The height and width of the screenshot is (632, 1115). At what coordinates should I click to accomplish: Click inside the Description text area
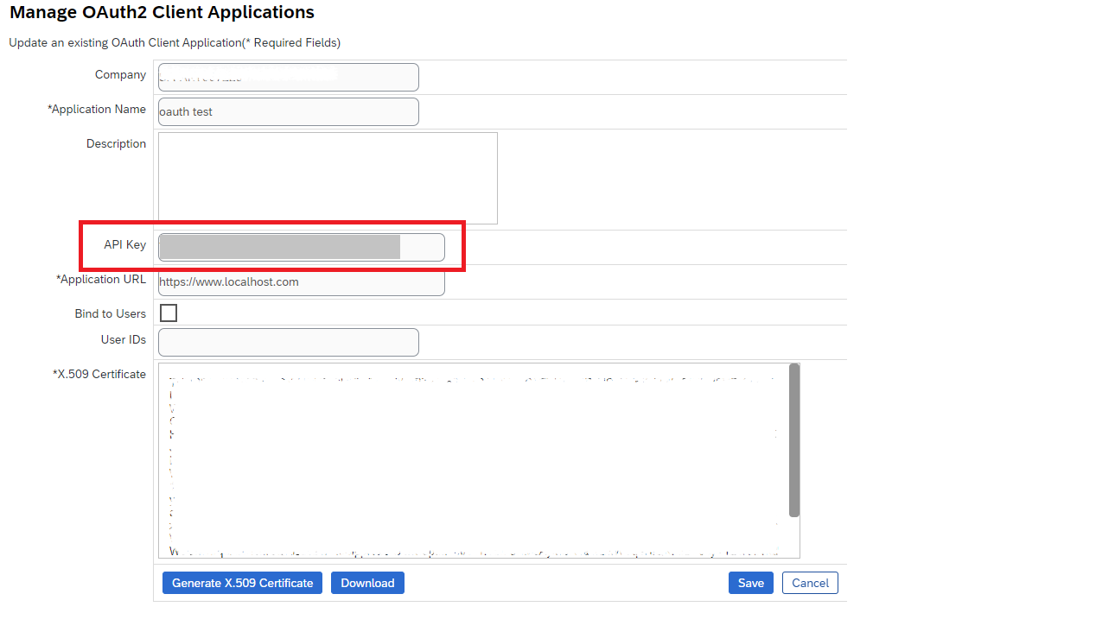click(x=328, y=178)
